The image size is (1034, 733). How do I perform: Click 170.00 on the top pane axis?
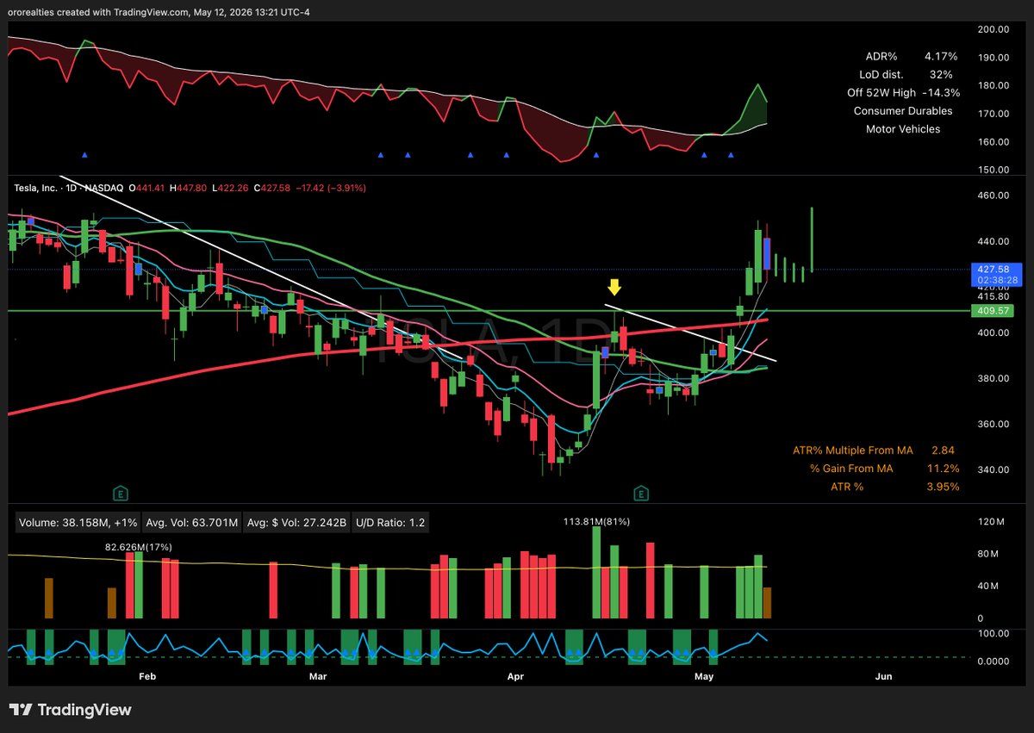point(993,114)
